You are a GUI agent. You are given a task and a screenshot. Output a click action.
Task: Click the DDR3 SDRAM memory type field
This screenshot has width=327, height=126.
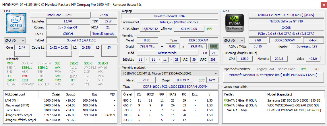pyautogui.click(x=199, y=40)
